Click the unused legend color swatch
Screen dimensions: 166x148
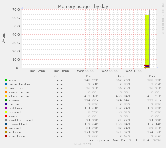point(6,112)
